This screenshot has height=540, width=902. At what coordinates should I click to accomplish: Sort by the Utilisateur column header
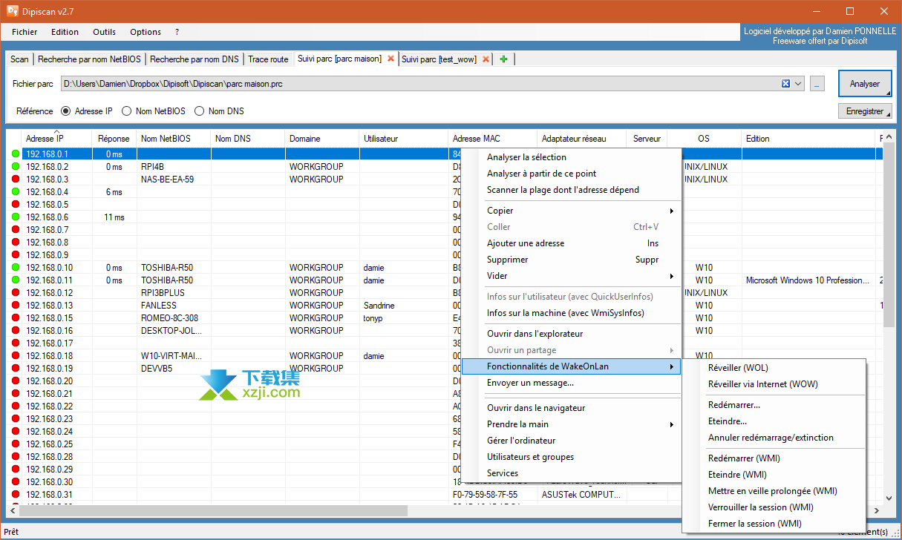(404, 139)
